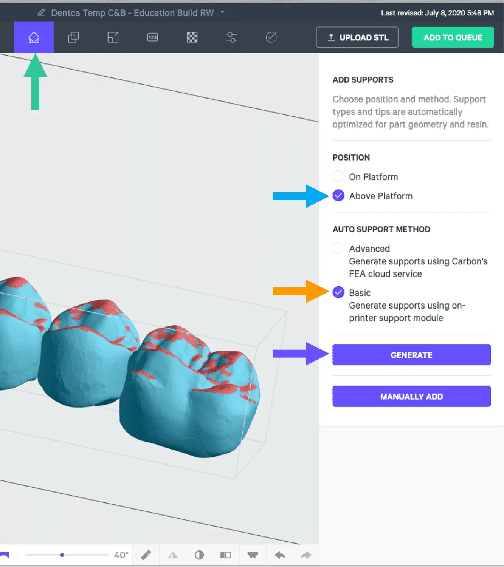Click the overhang angle slider handle
504x567 pixels.
click(62, 555)
